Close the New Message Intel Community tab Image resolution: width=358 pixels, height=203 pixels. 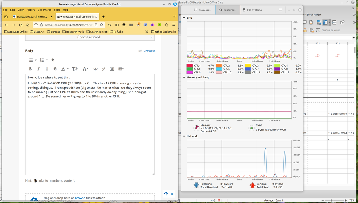(96, 17)
